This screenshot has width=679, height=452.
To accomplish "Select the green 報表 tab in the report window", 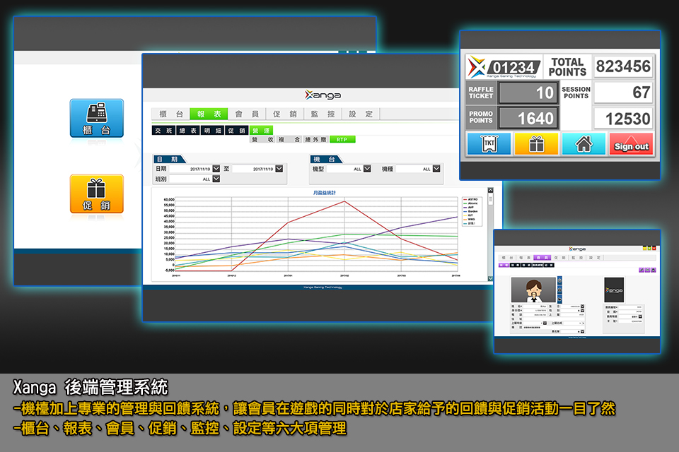I will 209,114.
